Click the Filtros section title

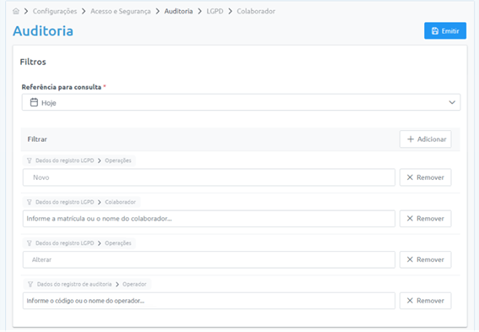tap(33, 62)
